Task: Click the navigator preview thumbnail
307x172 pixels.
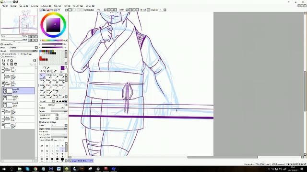Action: click(19, 21)
